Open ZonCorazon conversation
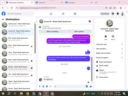128x96 pixels. (x=17, y=25)
